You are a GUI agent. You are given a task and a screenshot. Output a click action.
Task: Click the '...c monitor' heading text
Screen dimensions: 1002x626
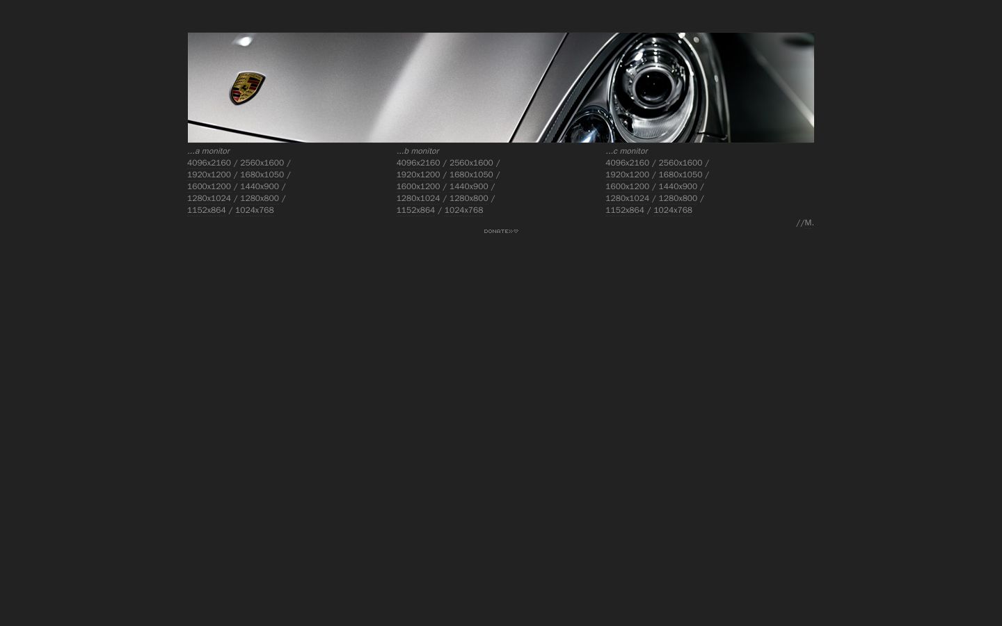point(627,151)
